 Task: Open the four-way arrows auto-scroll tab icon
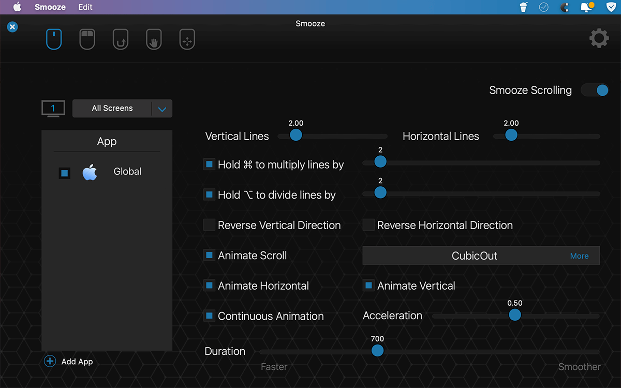click(187, 39)
